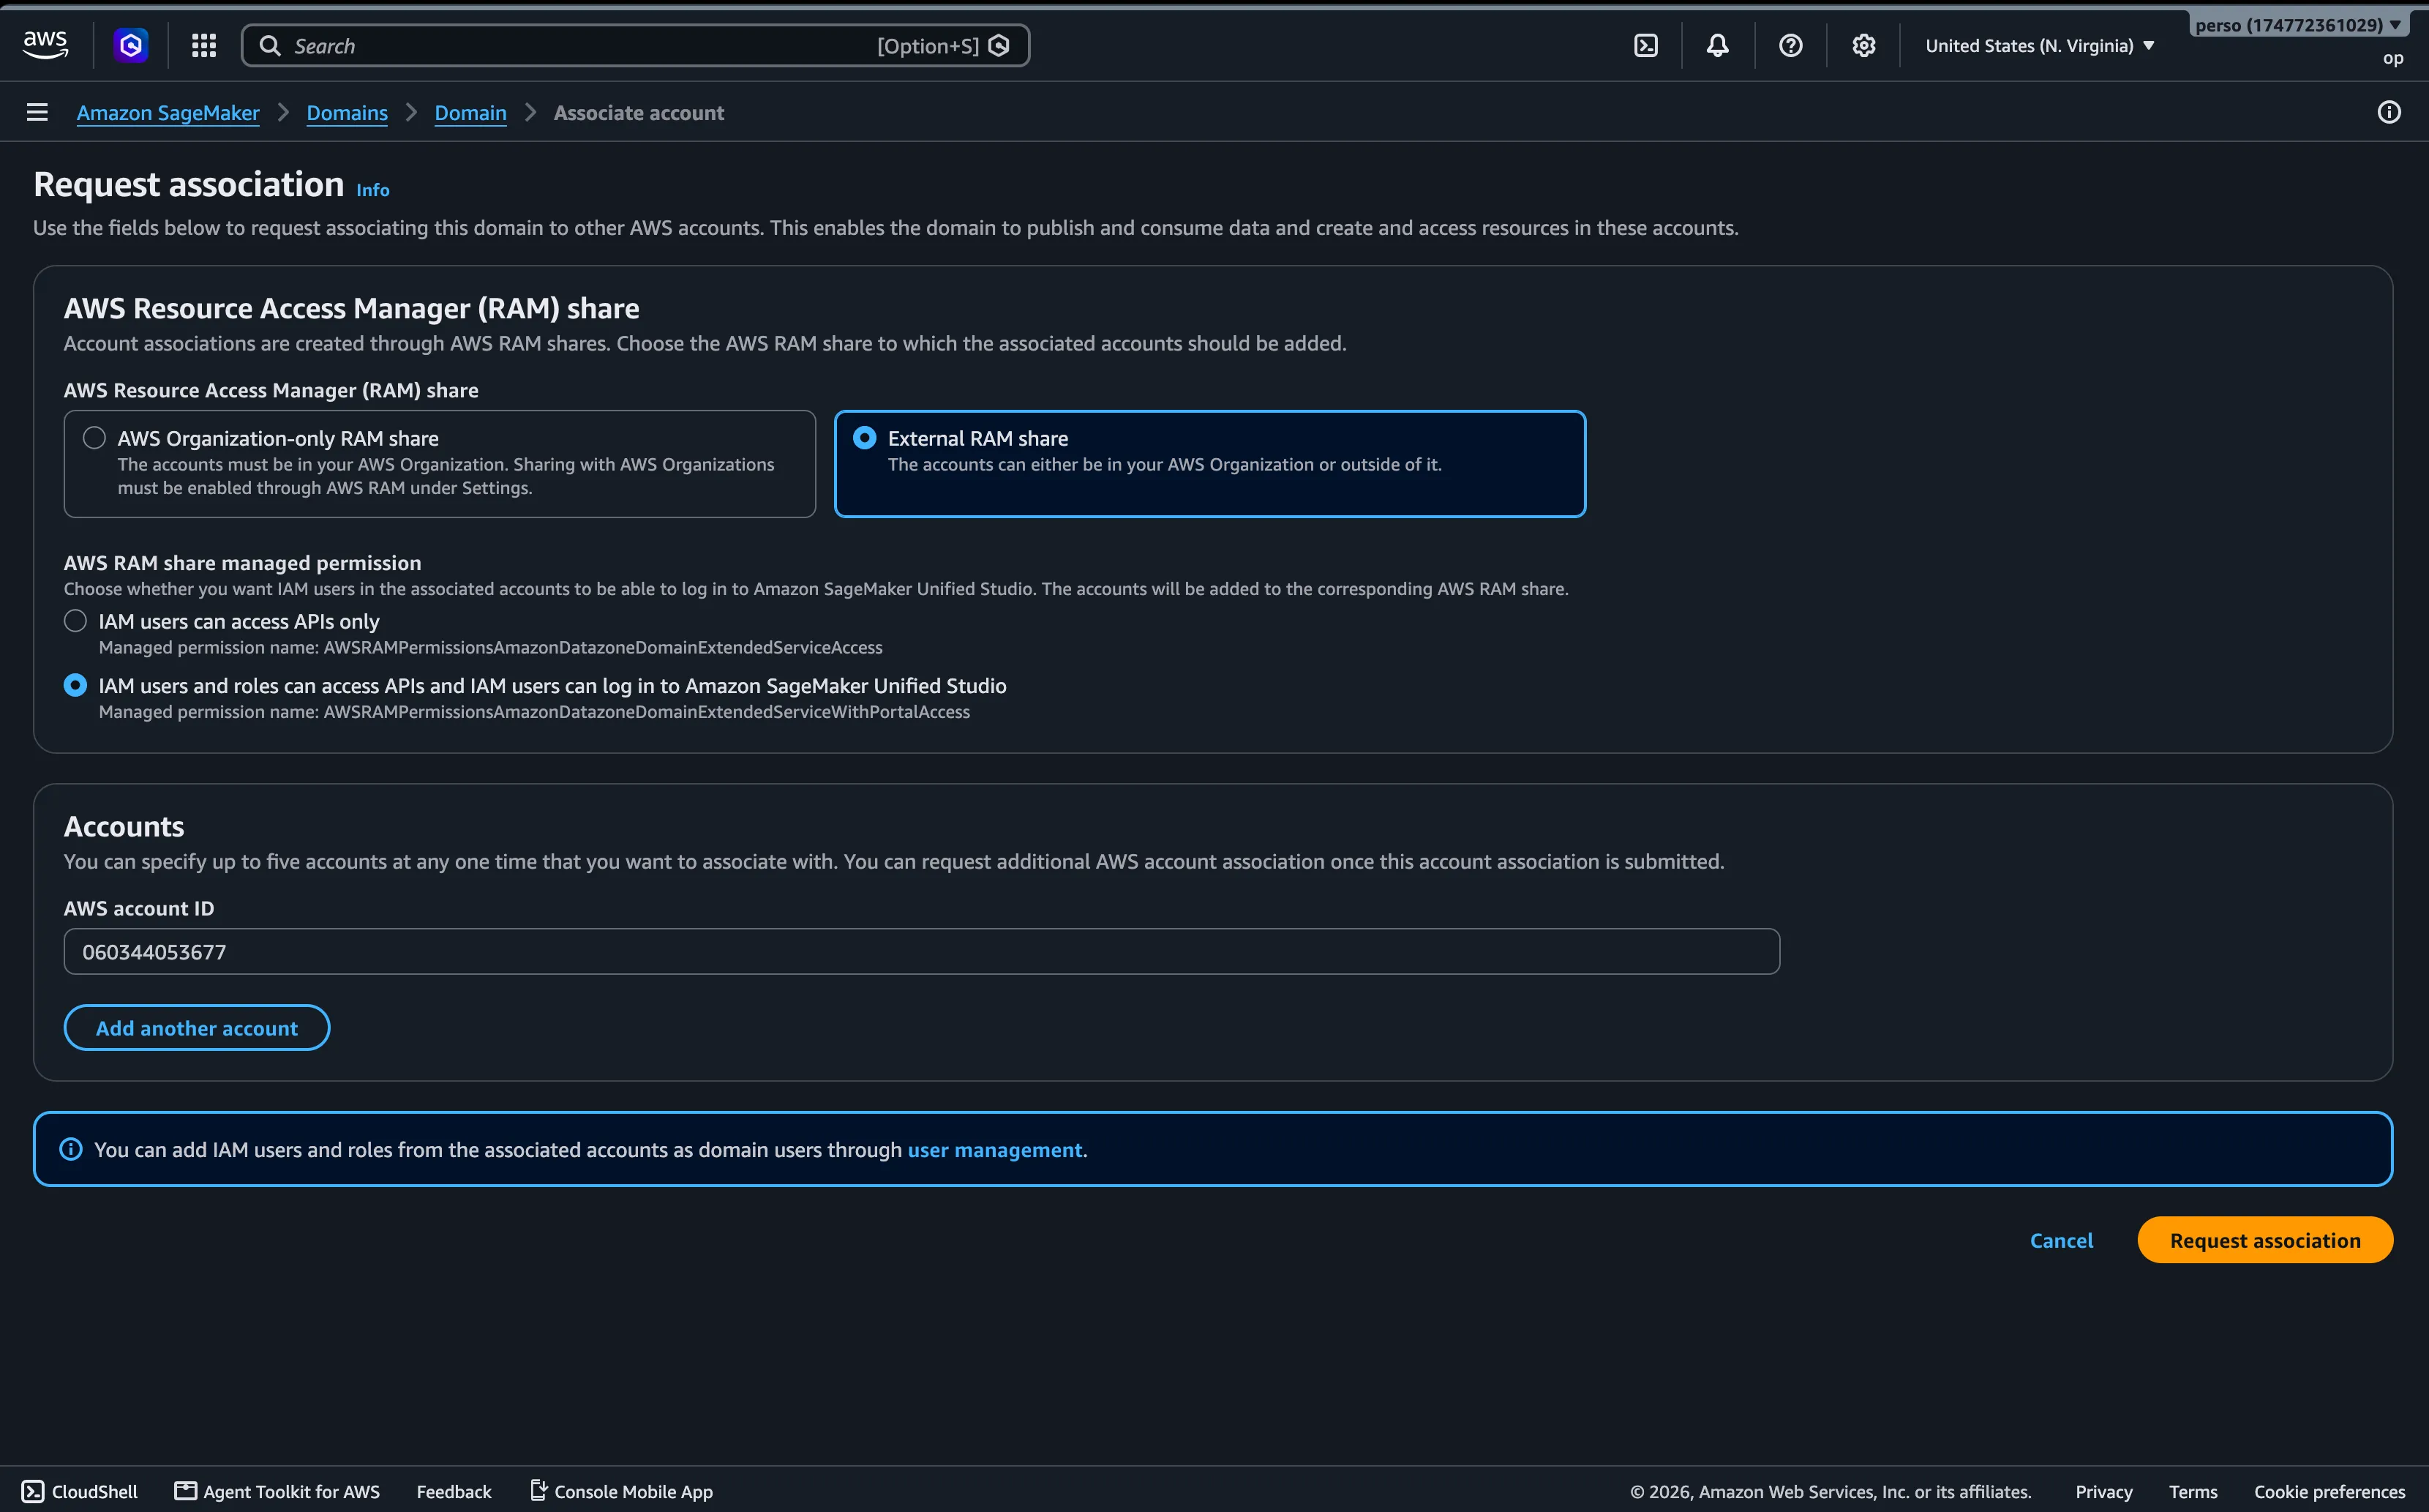Open the Privacy footer link
Image resolution: width=2429 pixels, height=1512 pixels.
coord(2103,1491)
